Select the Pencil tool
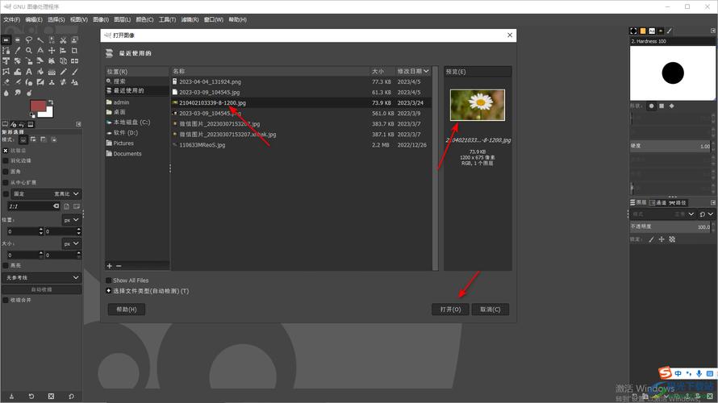Screen dimensions: 718x403 pyautogui.click(x=63, y=72)
